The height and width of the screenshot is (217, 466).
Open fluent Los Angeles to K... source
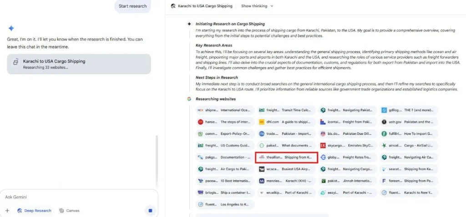(x=225, y=205)
